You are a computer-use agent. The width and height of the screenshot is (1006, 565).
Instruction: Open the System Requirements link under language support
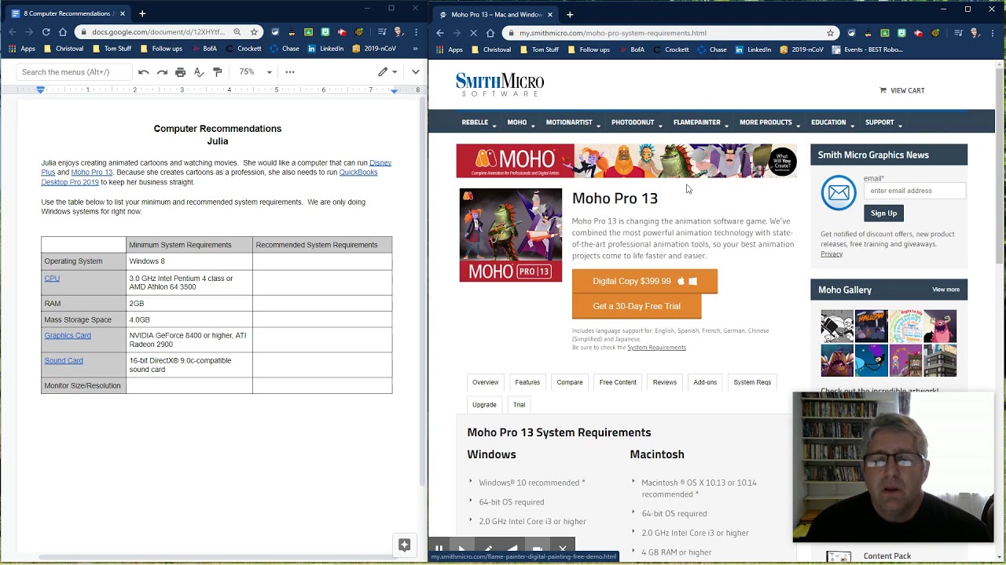tap(656, 348)
